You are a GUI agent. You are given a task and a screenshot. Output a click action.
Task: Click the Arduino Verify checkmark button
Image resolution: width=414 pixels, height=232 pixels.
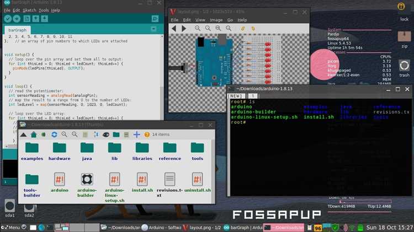[8, 19]
